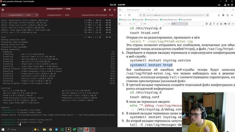Select the PDF text annotation tool
Screen dimensions: 235x132
coord(214,24)
